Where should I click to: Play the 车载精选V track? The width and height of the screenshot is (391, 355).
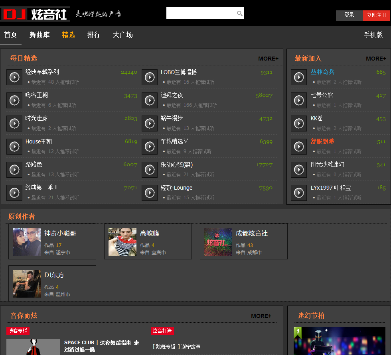150,147
